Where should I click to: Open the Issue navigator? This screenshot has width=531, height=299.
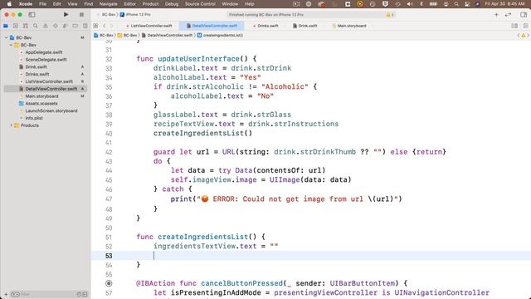tap(46, 26)
